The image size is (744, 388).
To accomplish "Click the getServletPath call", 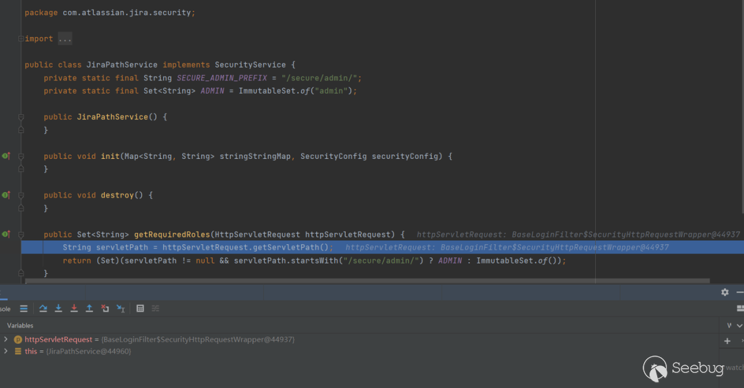I will (x=291, y=247).
